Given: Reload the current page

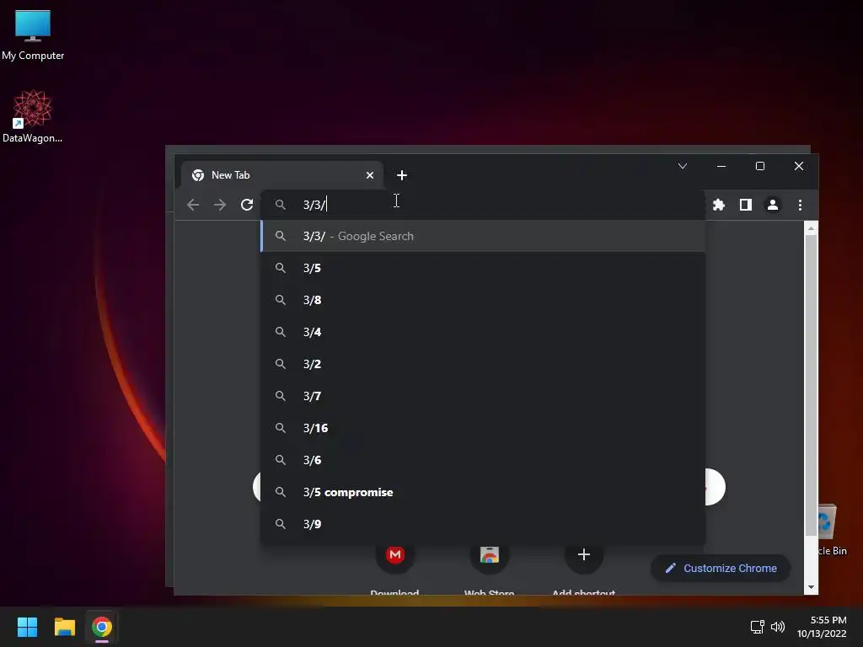Looking at the screenshot, I should tap(247, 206).
